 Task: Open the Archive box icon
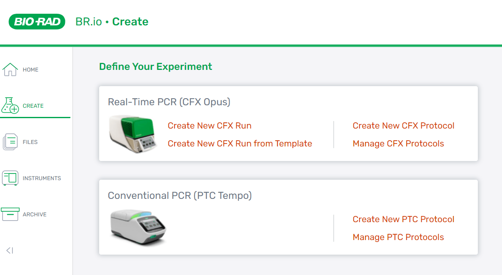point(9,213)
